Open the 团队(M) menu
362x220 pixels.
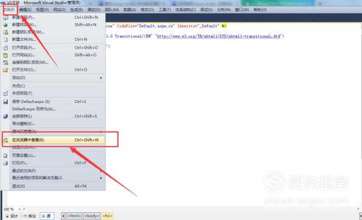(112, 9)
